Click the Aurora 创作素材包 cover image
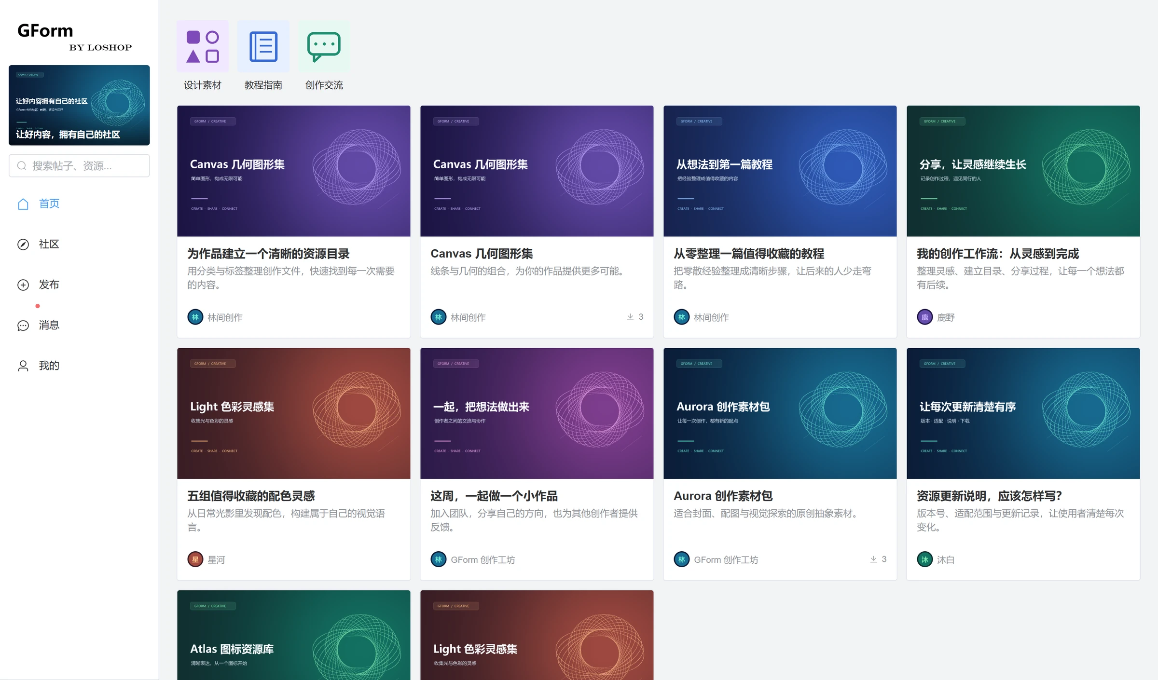The height and width of the screenshot is (680, 1158). [780, 413]
